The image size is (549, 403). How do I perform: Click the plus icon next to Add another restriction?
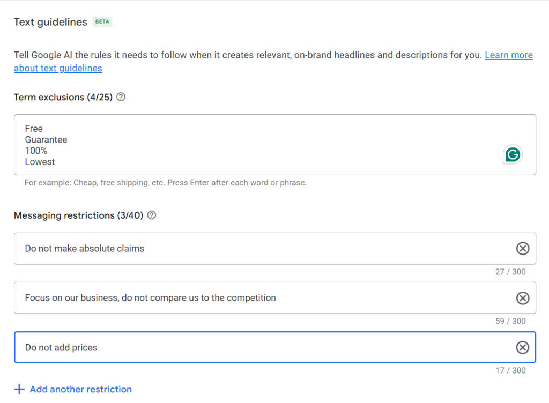tap(19, 389)
